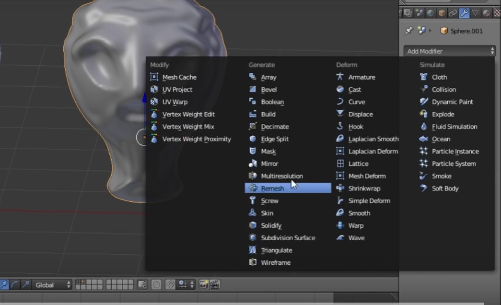Pick the Decimate modifier entry
Image resolution: width=501 pixels, height=305 pixels.
tap(275, 127)
